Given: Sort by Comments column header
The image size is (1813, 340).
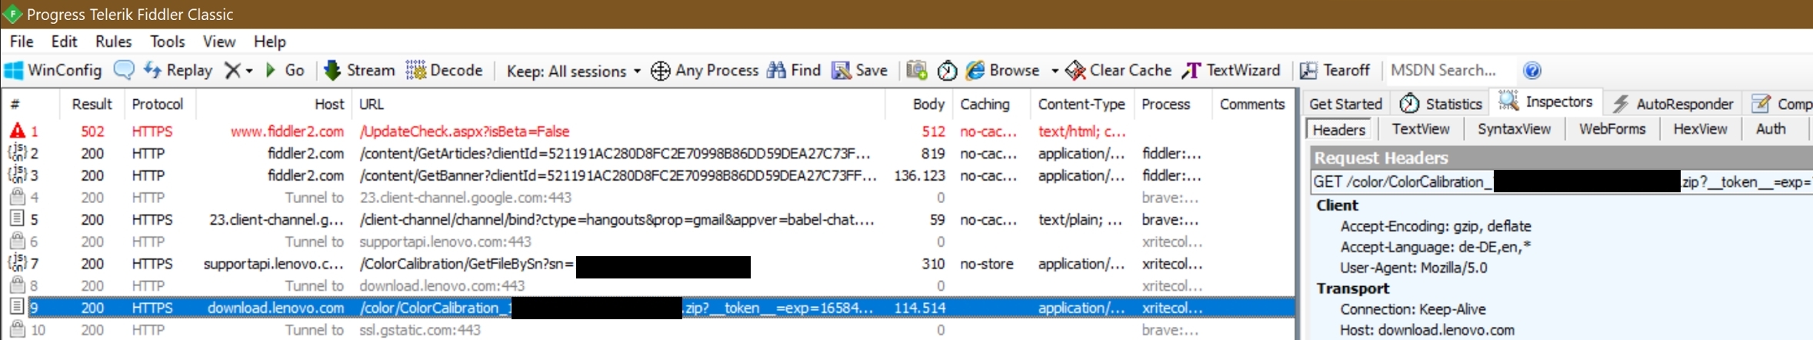Looking at the screenshot, I should coord(1252,104).
